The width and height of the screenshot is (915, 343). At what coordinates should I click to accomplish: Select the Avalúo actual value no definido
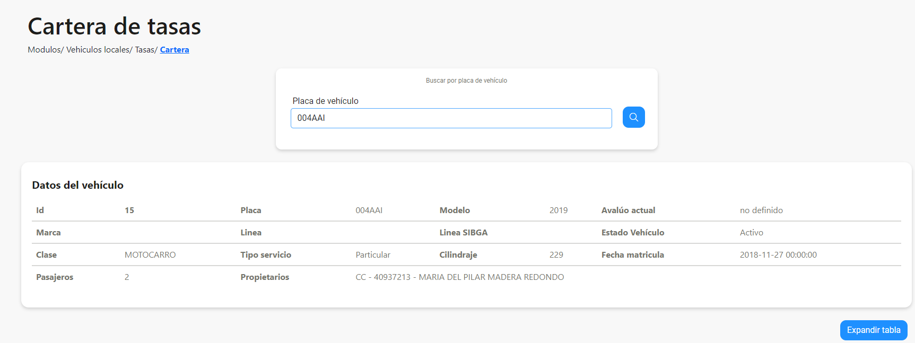tap(761, 210)
